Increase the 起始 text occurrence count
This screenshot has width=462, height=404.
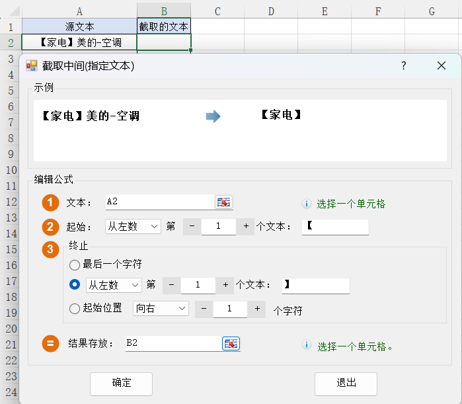tap(245, 226)
